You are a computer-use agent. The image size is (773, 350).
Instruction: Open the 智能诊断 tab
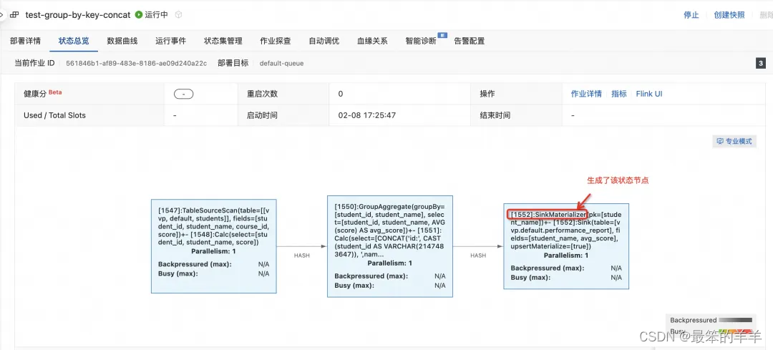[x=421, y=41]
